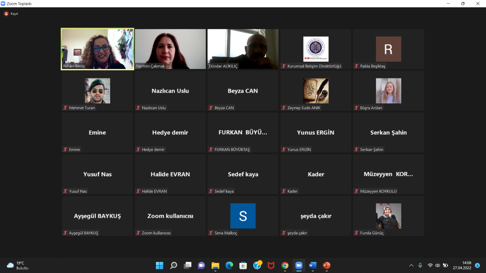Expand the hidden system tray icons chevron
This screenshot has width=486, height=273.
[411, 265]
